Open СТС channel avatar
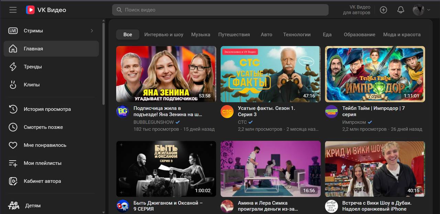The image size is (440, 214). 227,112
